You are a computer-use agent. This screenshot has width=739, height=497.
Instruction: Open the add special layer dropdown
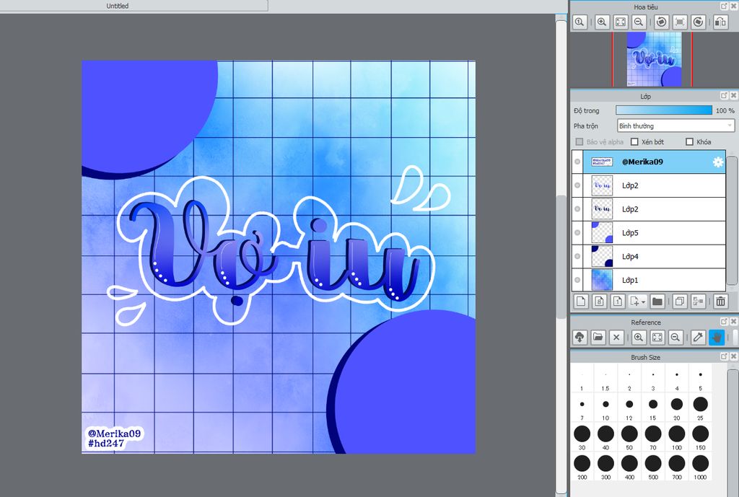pyautogui.click(x=638, y=301)
